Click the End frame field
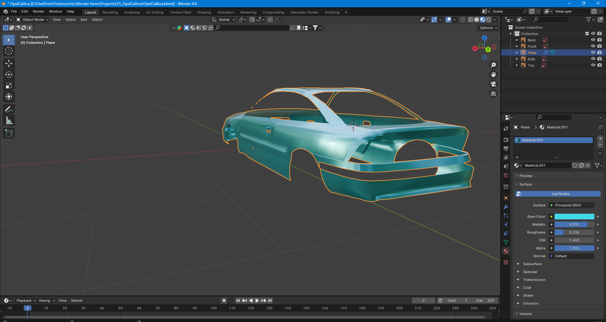Image resolution: width=606 pixels, height=322 pixels. coord(485,301)
